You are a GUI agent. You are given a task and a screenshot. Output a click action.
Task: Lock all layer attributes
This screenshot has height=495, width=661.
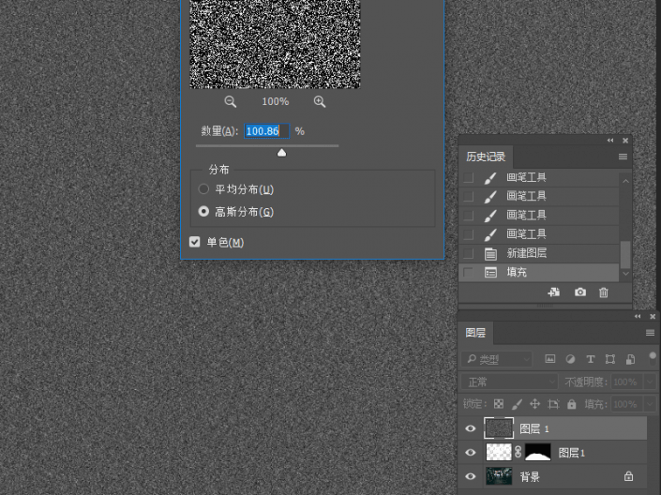[x=572, y=404]
